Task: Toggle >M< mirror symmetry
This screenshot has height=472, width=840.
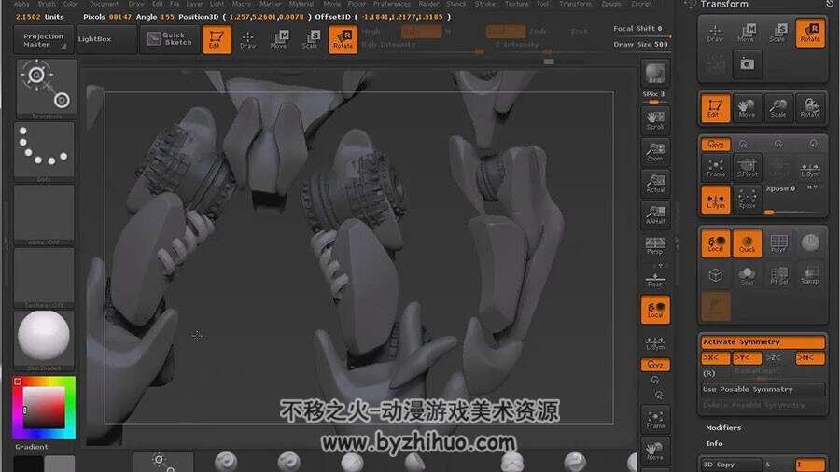Action: pyautogui.click(x=810, y=357)
